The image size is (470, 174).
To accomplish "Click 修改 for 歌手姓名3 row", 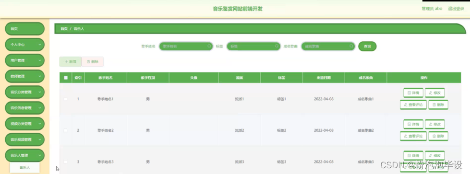I will tap(434, 156).
